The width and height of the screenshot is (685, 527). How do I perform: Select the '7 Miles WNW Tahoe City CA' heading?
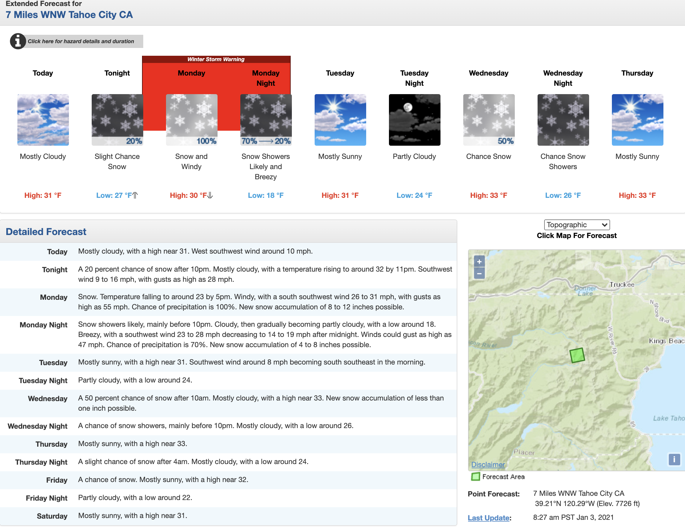[69, 15]
